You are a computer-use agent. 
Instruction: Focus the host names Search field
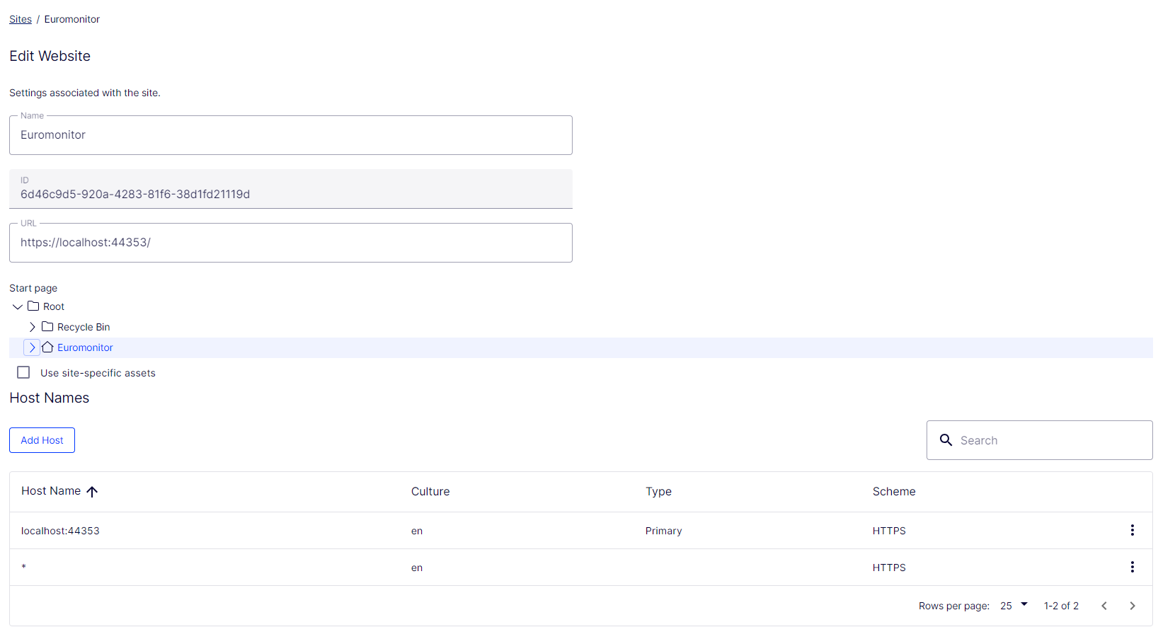point(1049,440)
